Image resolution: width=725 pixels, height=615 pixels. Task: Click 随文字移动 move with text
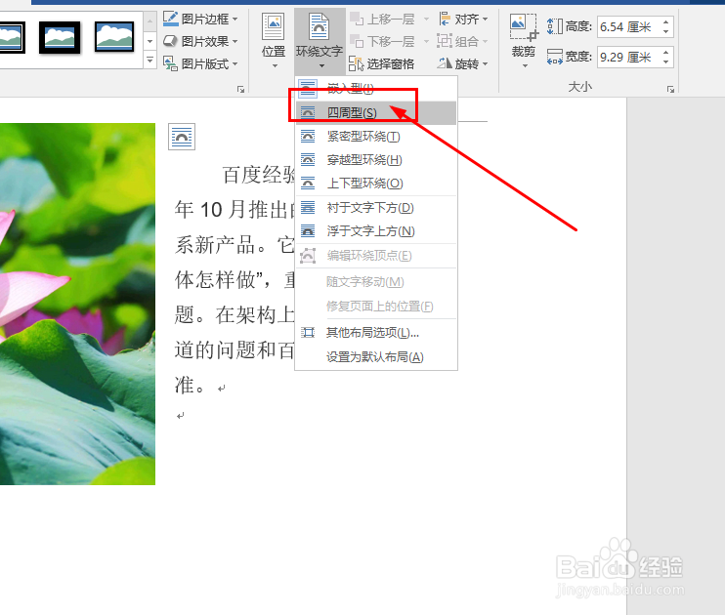(x=375, y=282)
